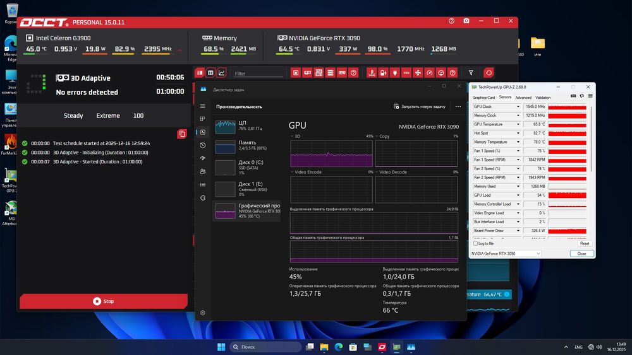Open Microsoft Store from the taskbar

click(353, 347)
